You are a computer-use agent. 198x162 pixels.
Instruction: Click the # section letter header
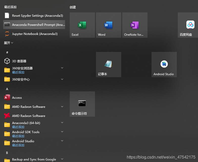click(x=7, y=52)
